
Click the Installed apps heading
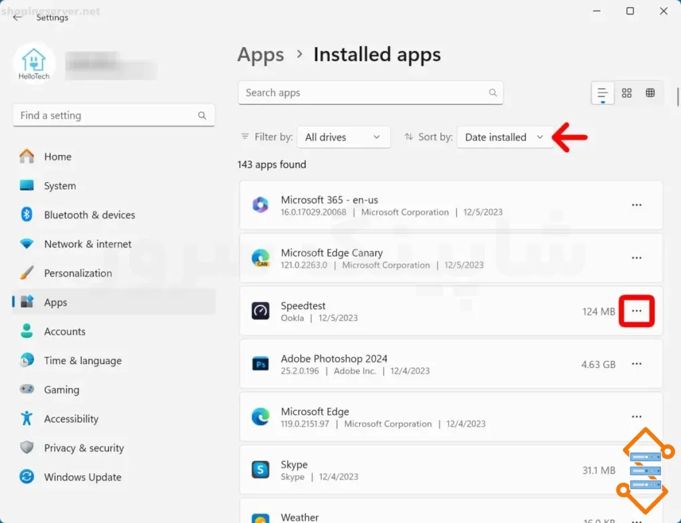point(377,54)
